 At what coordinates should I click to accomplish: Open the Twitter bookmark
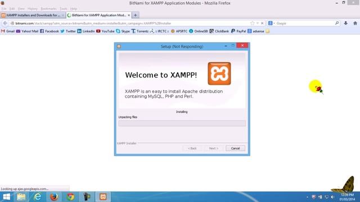[68, 31]
